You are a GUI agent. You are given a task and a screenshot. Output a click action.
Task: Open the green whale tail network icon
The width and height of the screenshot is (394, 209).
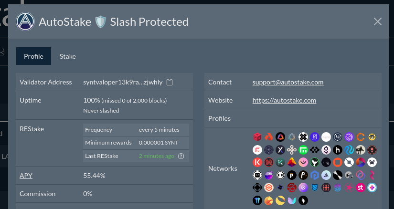(x=315, y=162)
